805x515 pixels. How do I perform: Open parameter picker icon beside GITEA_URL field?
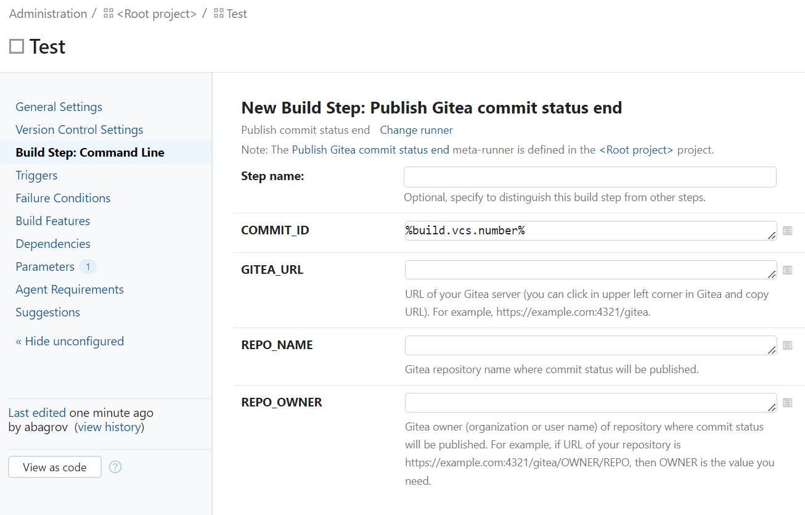coord(787,270)
